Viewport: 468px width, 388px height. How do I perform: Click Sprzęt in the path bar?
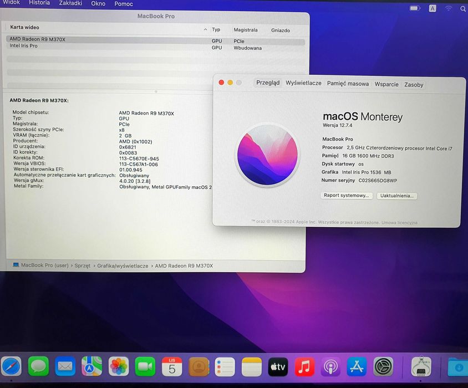[83, 266]
